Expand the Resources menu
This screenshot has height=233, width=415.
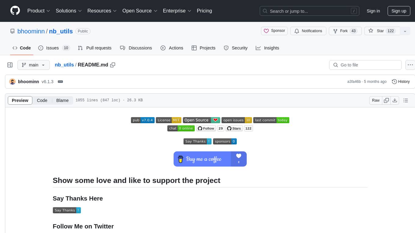102,11
